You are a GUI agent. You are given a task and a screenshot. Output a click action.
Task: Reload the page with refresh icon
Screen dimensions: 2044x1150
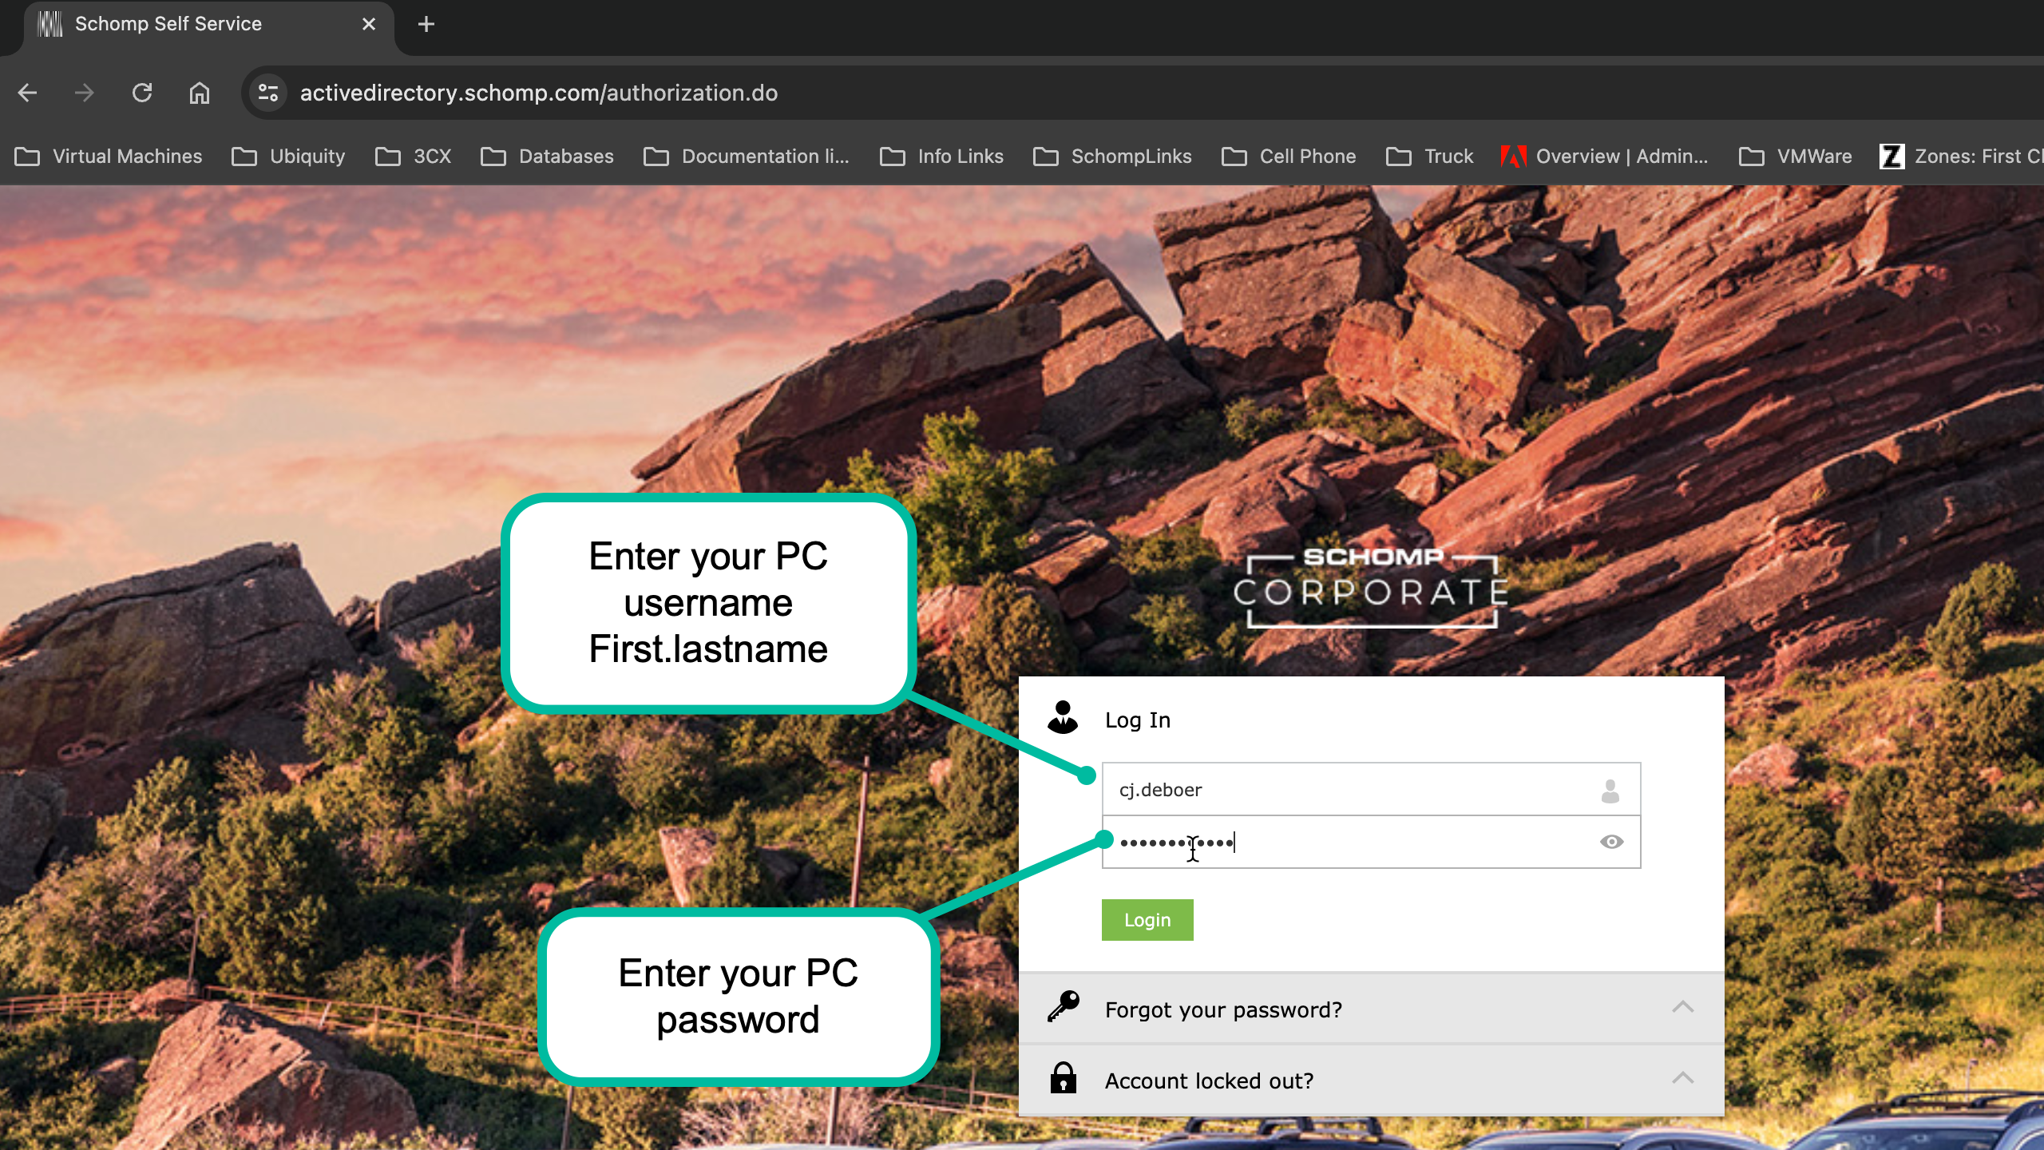(142, 93)
